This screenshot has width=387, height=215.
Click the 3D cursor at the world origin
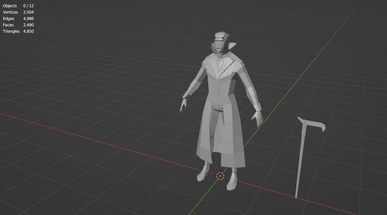[220, 176]
